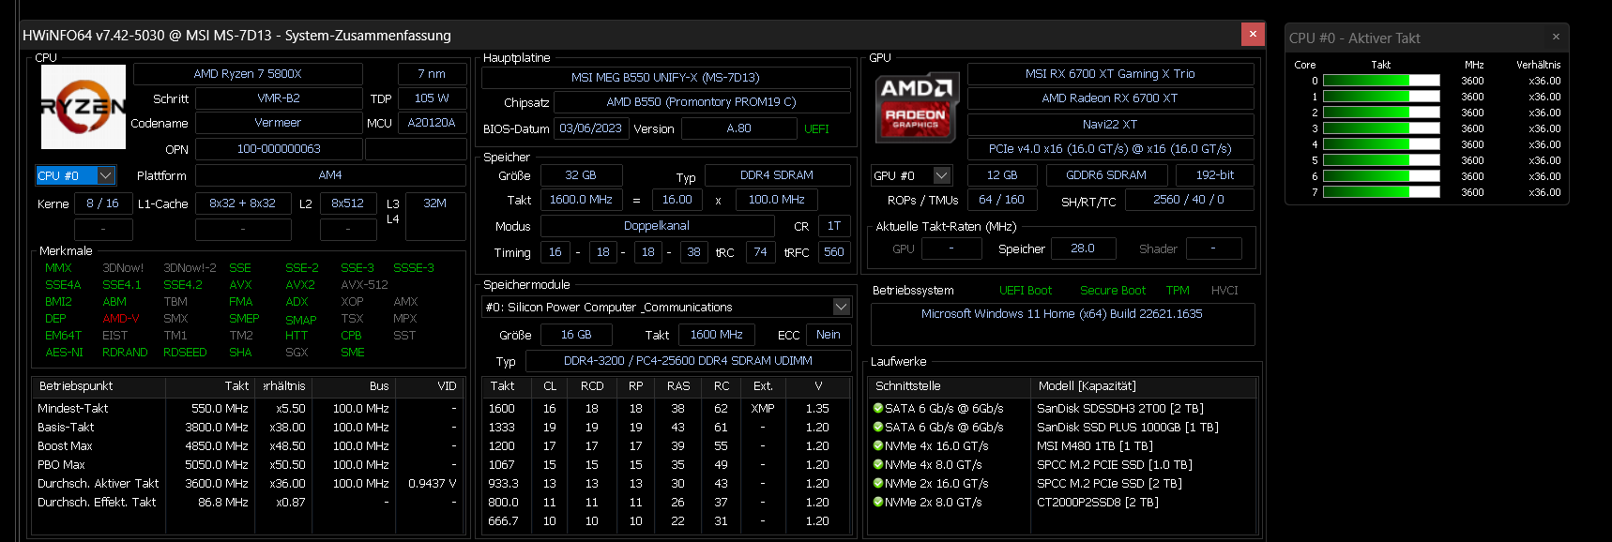Click the 192-bit bus width field

point(1215,175)
